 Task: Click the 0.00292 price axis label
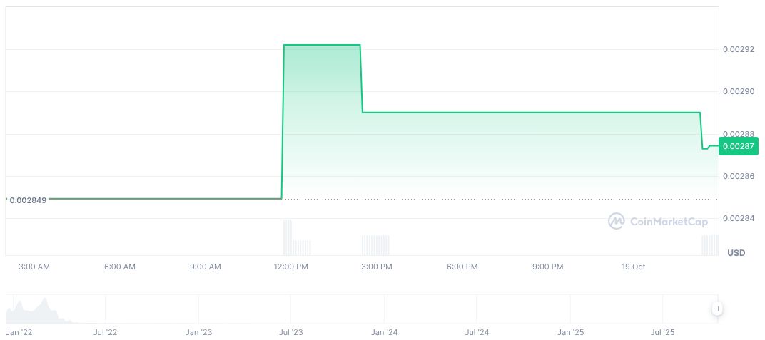pos(738,50)
